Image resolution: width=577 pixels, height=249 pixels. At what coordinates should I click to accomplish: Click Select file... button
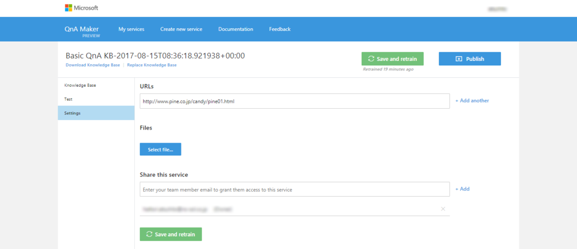(161, 149)
